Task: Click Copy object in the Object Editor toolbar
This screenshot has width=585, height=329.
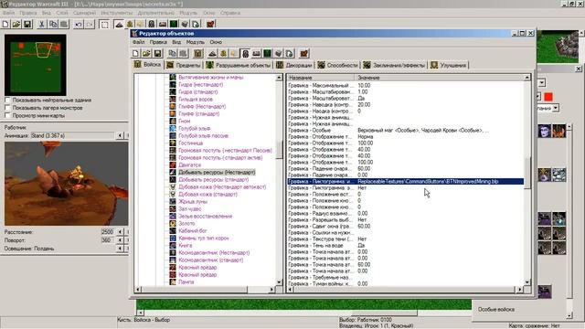Action: coord(173,53)
